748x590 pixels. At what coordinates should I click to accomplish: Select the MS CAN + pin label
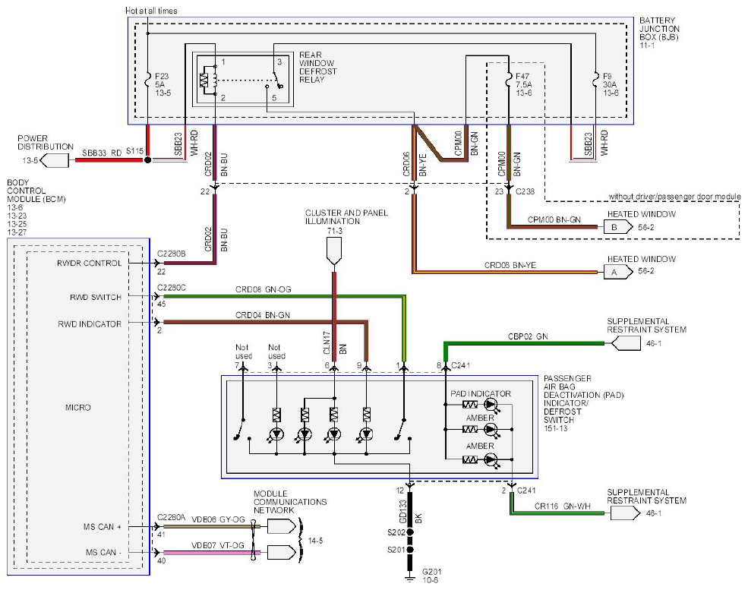pyautogui.click(x=102, y=526)
